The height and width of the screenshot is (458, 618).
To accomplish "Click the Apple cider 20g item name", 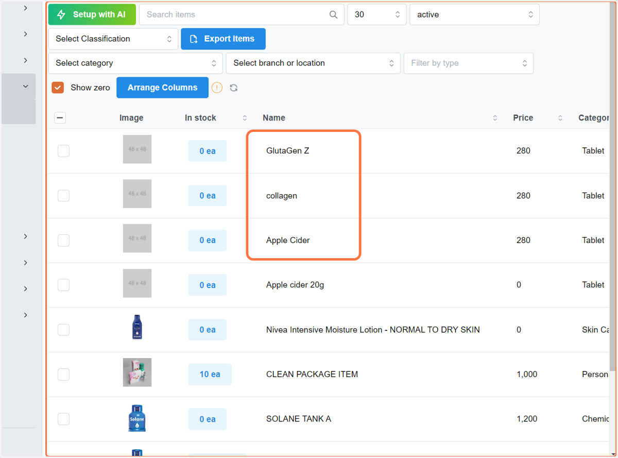I will [x=295, y=285].
